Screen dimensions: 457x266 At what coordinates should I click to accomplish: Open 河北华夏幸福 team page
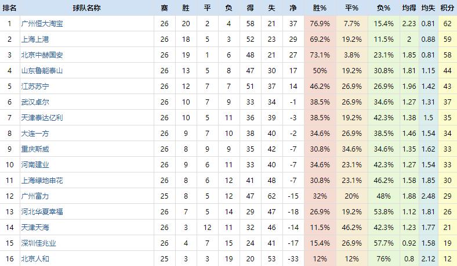point(42,212)
